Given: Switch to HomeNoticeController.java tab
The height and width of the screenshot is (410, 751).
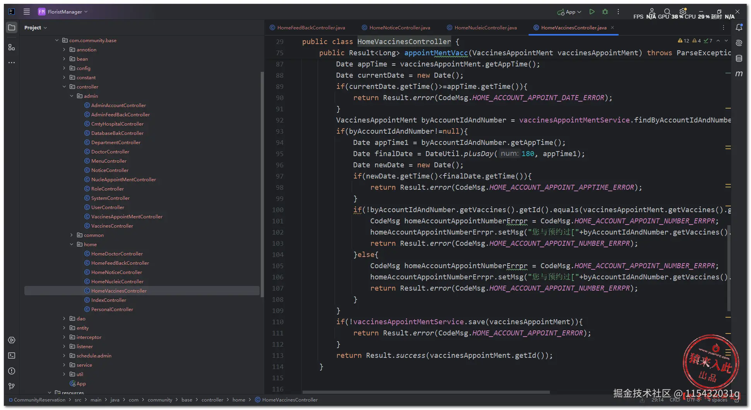Looking at the screenshot, I should point(396,27).
